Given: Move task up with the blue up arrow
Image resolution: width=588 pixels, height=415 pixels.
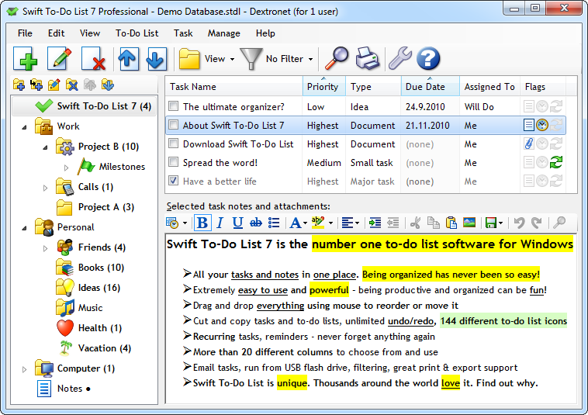Looking at the screenshot, I should coord(127,59).
